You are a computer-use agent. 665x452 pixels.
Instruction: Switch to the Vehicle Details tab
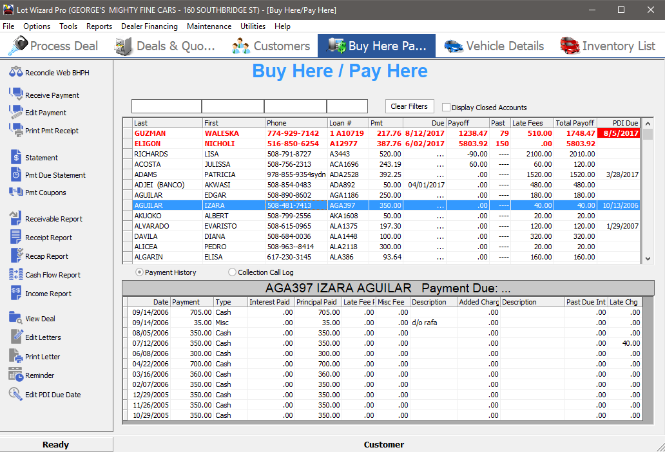[494, 46]
